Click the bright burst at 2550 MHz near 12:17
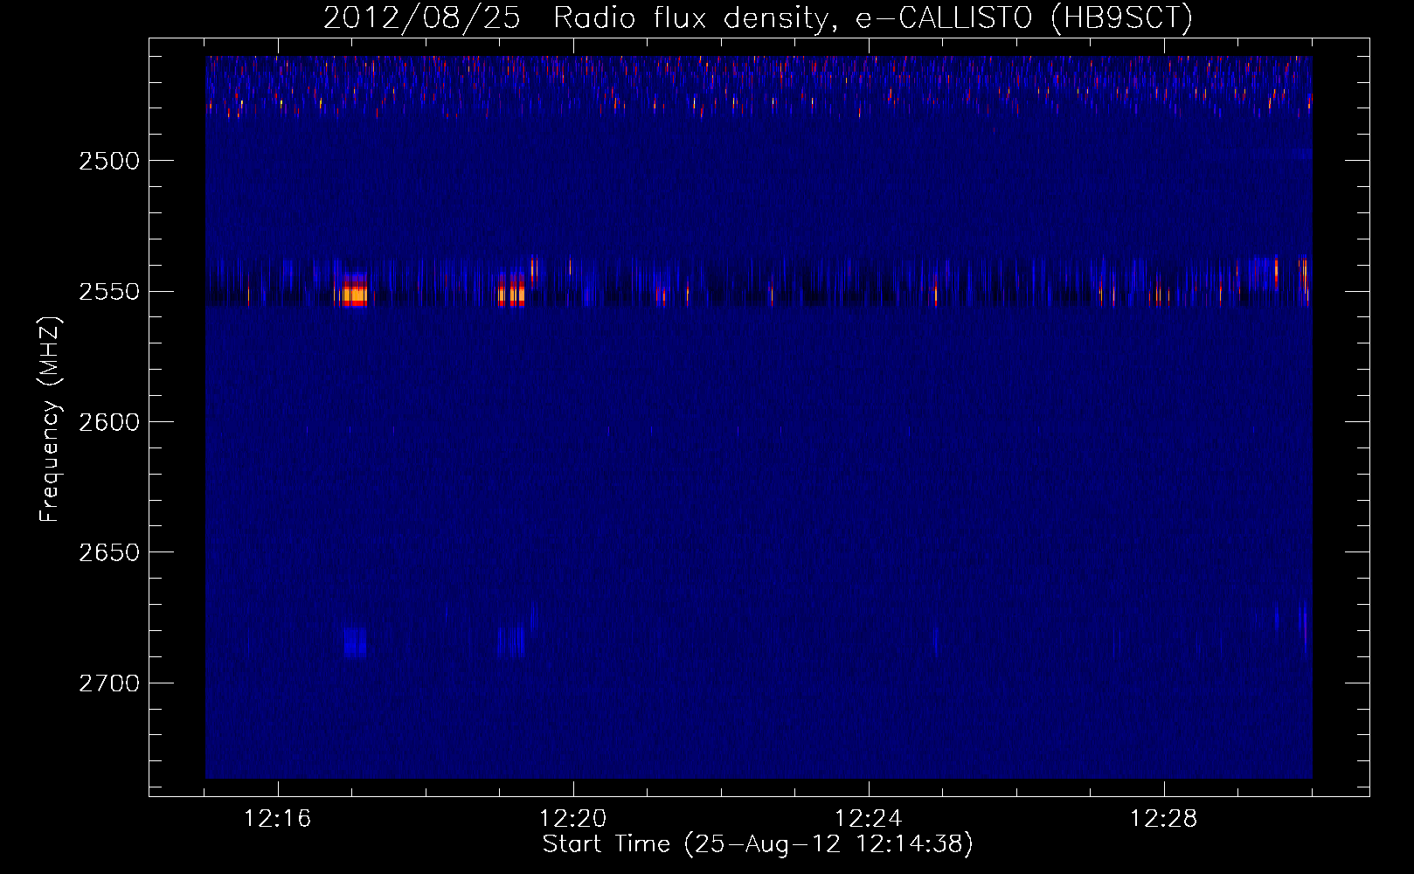Image resolution: width=1414 pixels, height=874 pixels. [354, 288]
